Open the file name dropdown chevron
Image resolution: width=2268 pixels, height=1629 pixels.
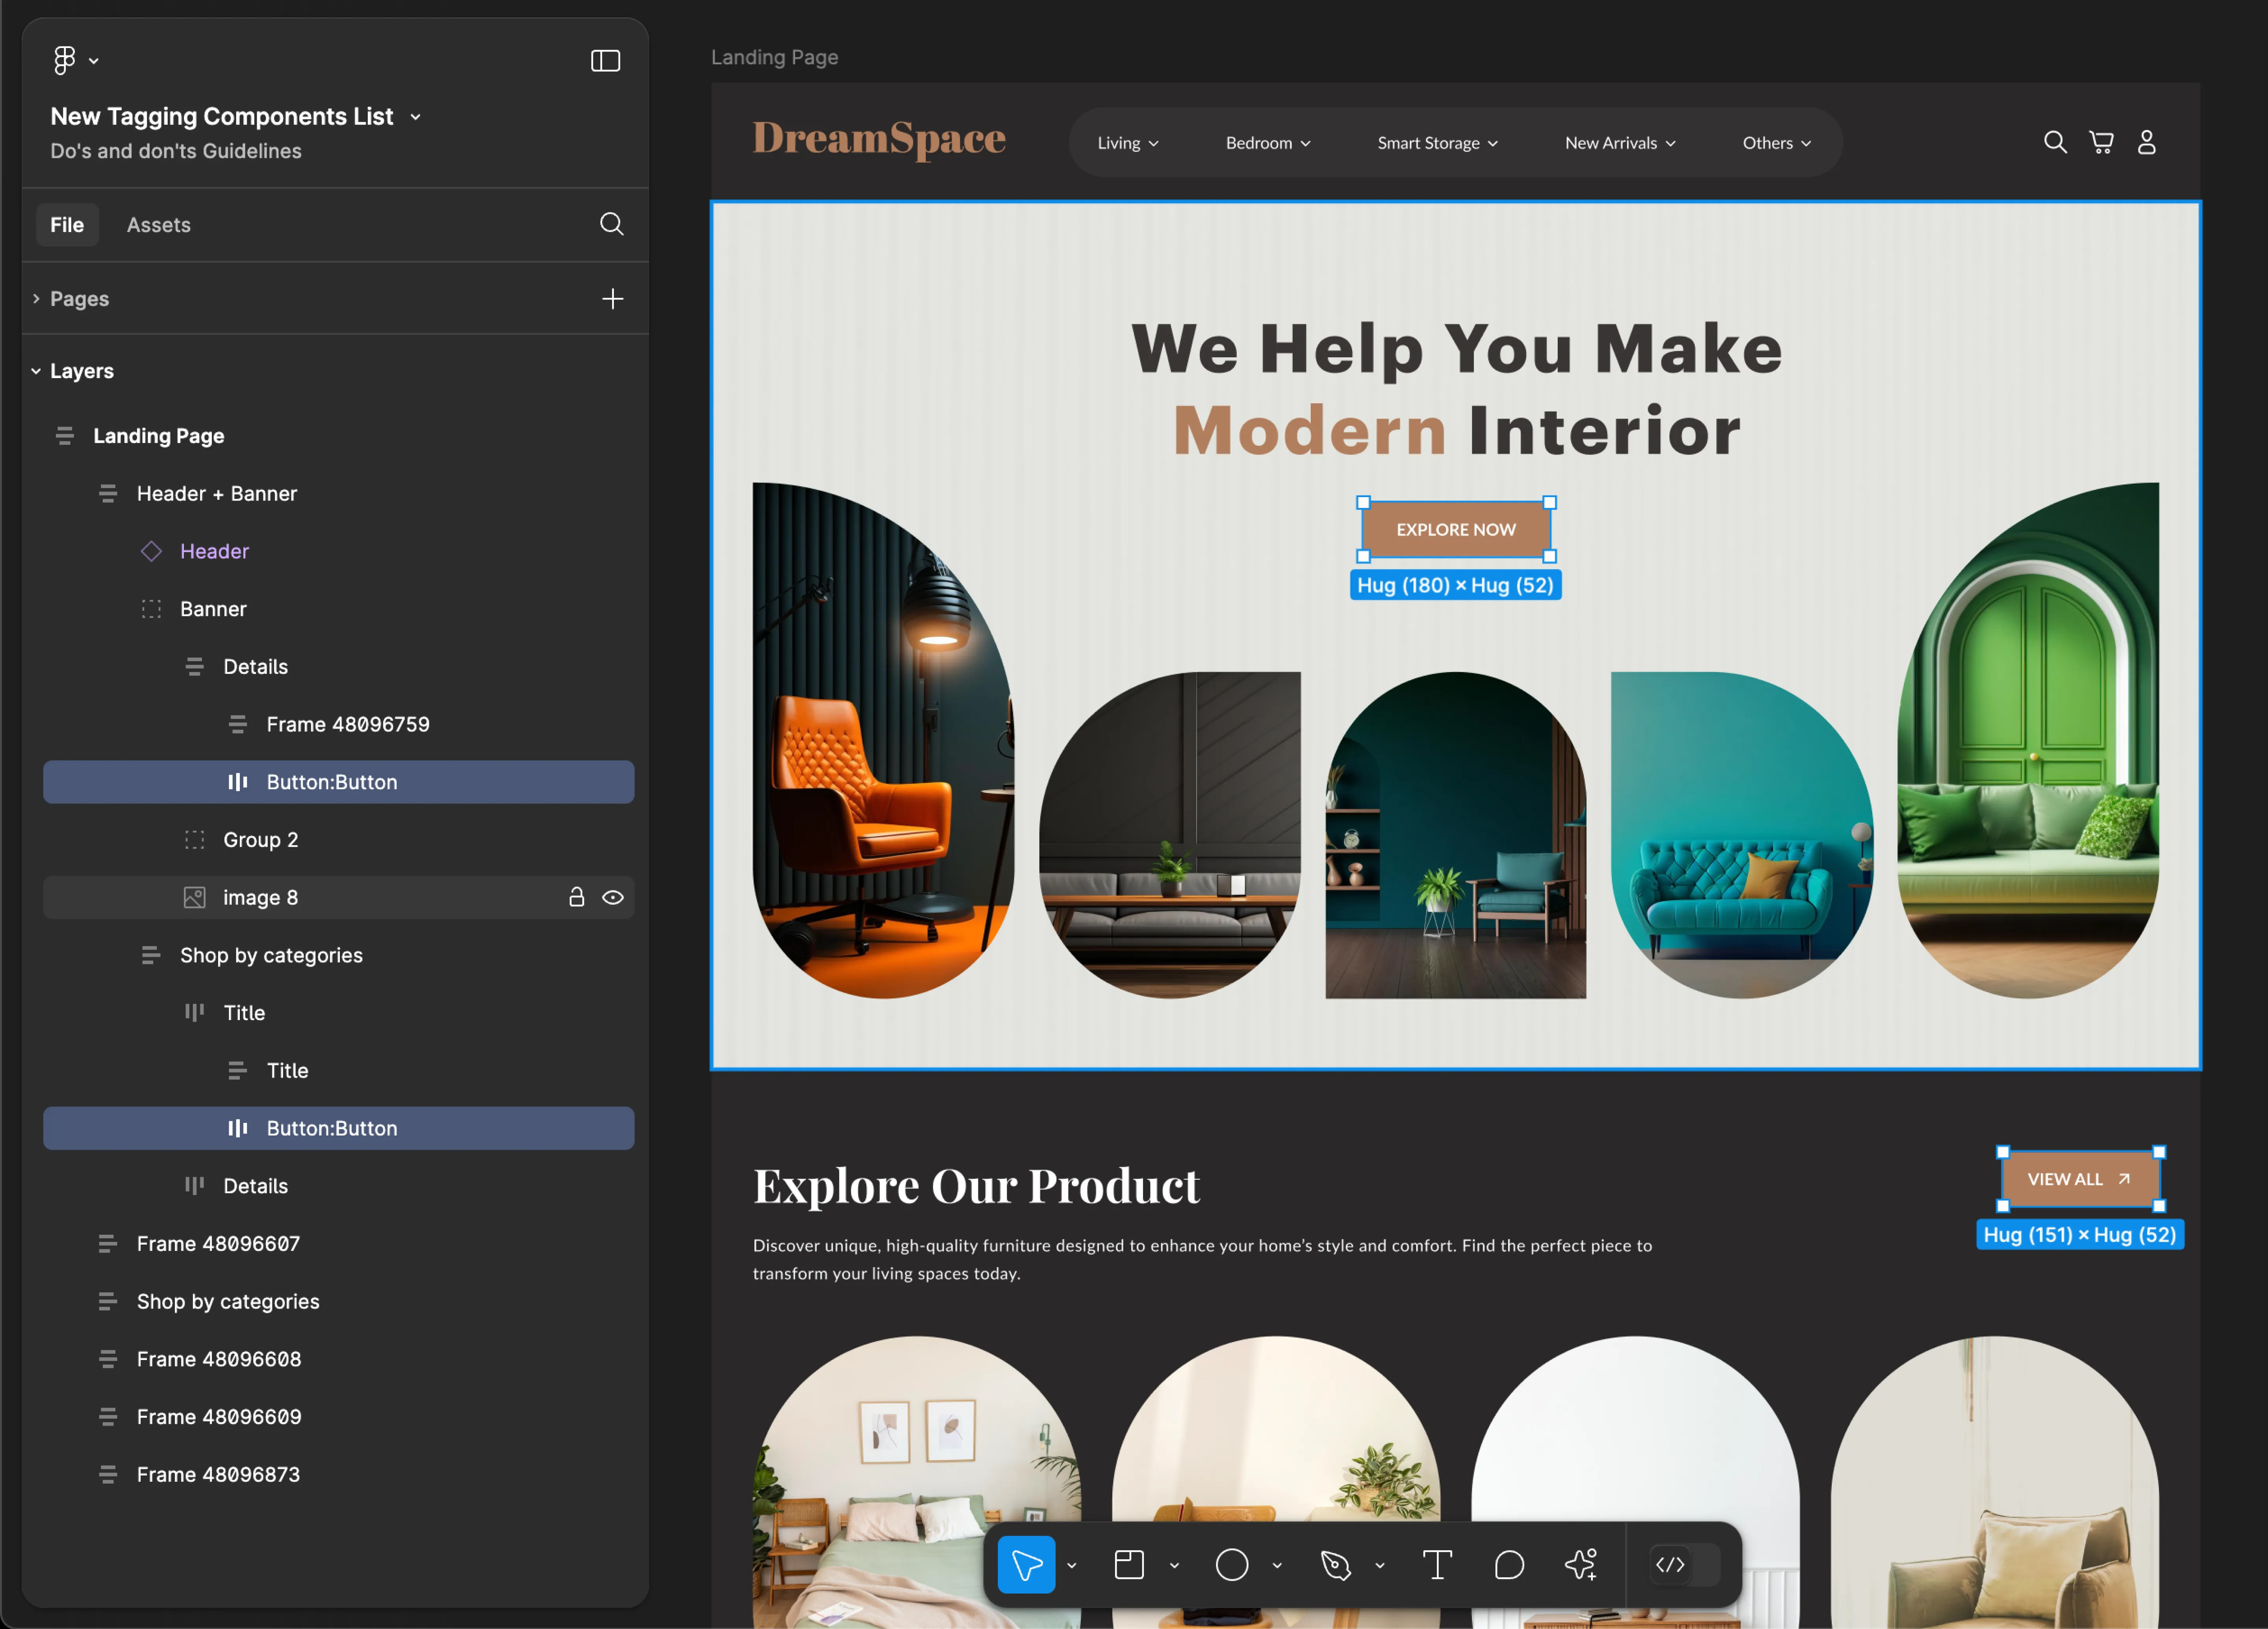pos(415,117)
